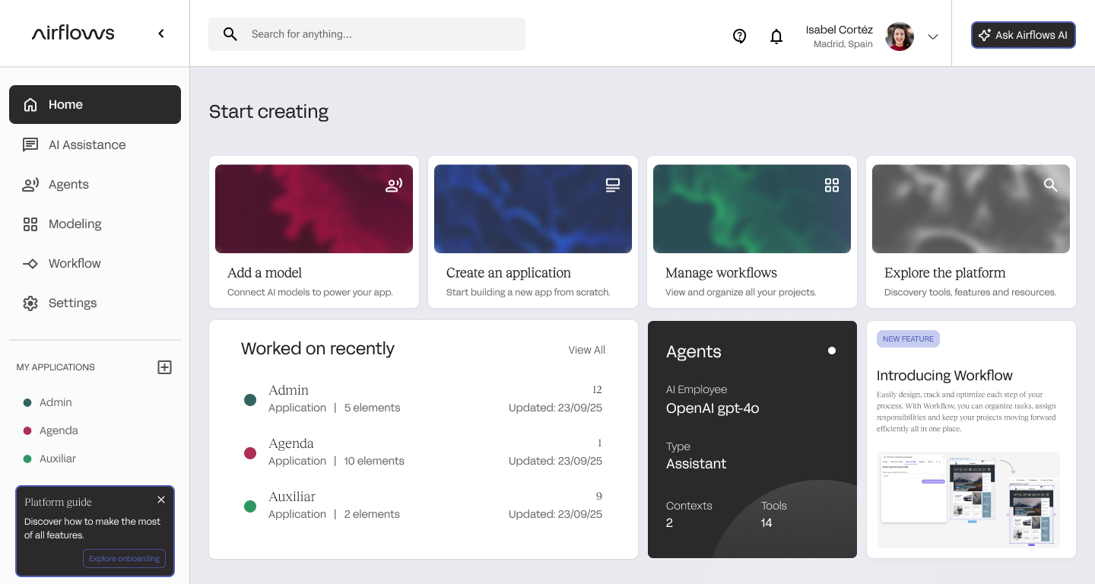Expand the Isabel Cortéz account dropdown

pos(933,36)
